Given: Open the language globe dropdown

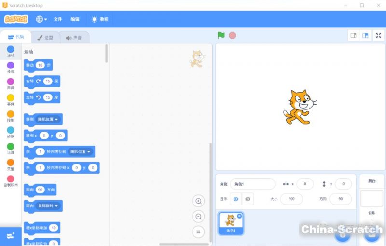Looking at the screenshot, I should tap(41, 19).
